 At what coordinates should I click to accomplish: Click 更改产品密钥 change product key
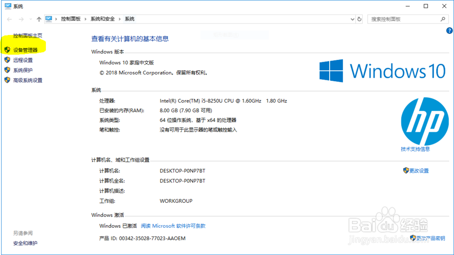pyautogui.click(x=430, y=238)
